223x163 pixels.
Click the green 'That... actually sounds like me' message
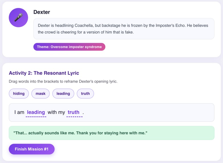tap(112, 133)
